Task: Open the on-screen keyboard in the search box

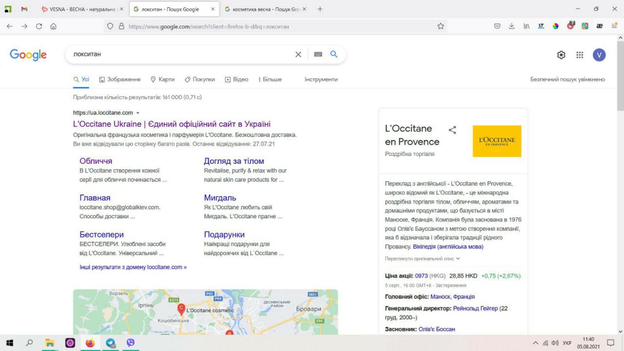Action: [318, 55]
